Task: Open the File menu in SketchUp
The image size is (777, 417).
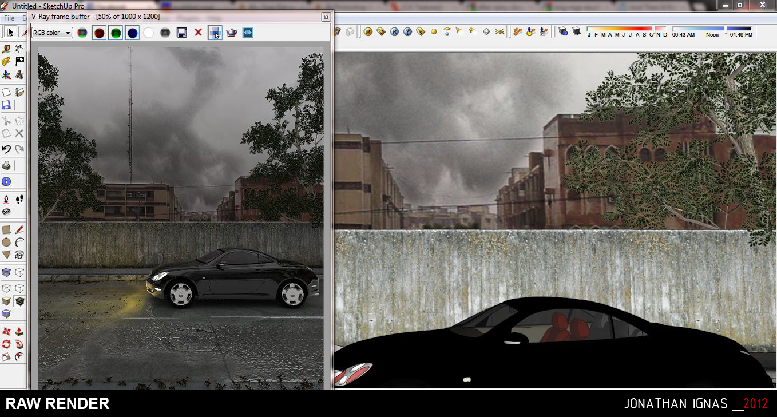Action: [9, 18]
